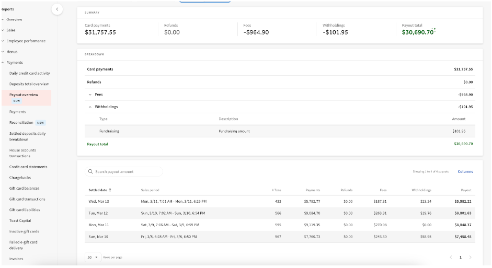Go to the previous page arrow
The image size is (492, 268).
click(x=451, y=258)
